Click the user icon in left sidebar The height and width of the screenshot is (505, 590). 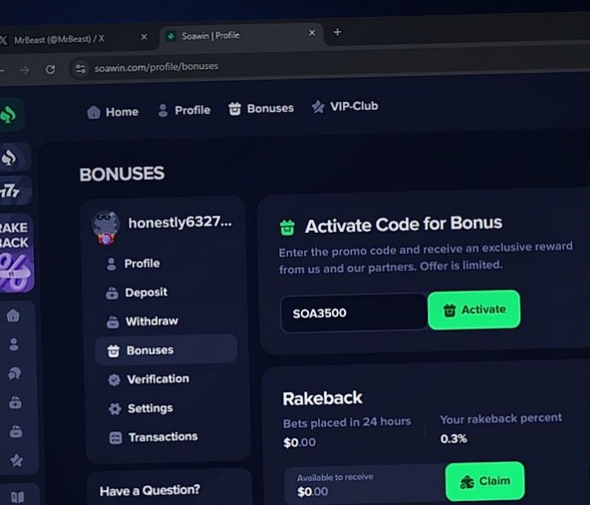15,344
